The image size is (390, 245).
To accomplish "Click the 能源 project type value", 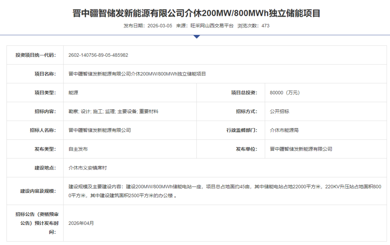I will click(x=73, y=93).
